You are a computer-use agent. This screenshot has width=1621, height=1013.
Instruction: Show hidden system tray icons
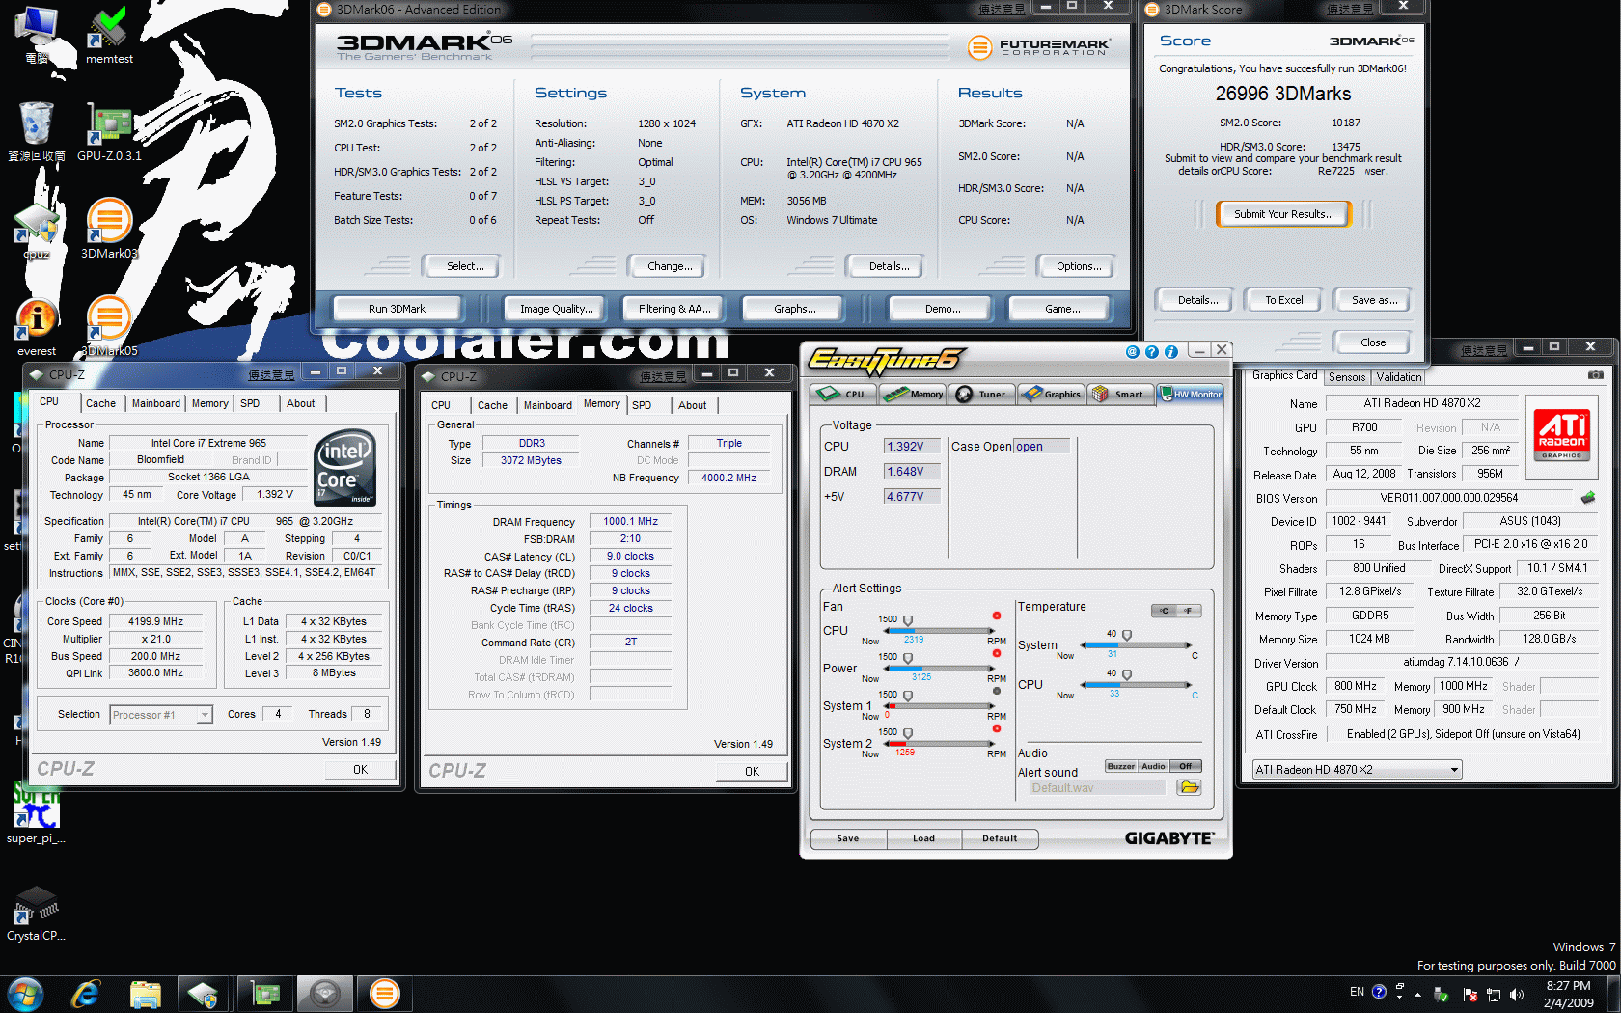click(x=1417, y=994)
